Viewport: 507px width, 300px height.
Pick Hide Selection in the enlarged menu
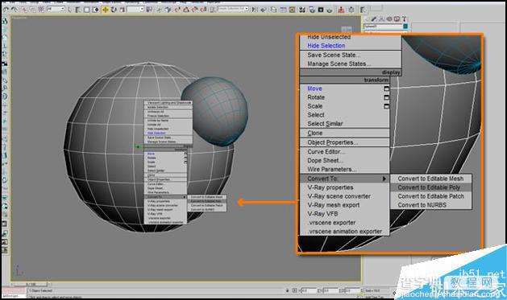(326, 46)
